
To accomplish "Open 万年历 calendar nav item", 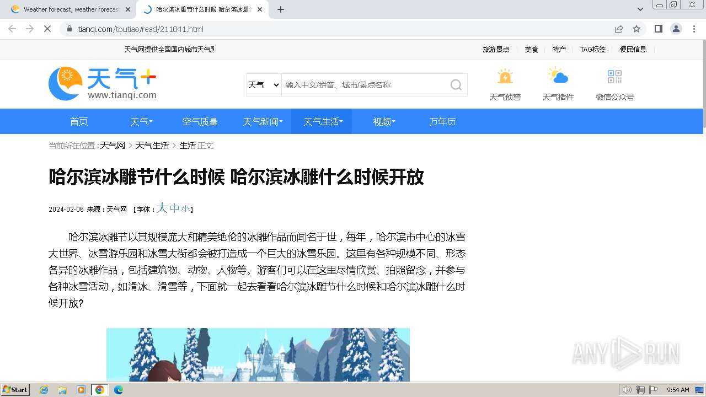I will click(442, 121).
